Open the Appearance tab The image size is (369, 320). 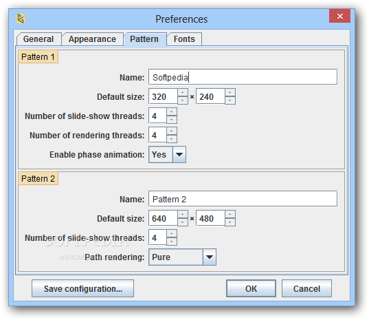92,39
